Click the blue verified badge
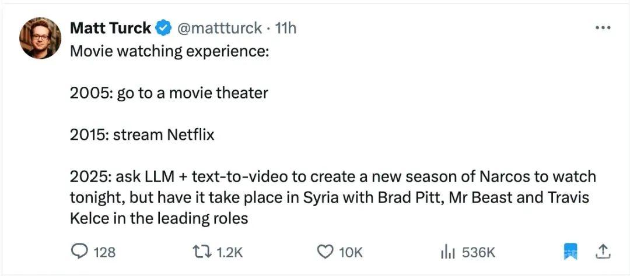This screenshot has height=276, width=630. coord(164,29)
